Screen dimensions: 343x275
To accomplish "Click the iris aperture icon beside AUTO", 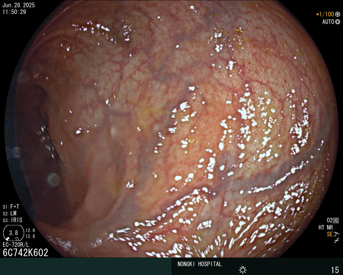I will pyautogui.click(x=338, y=22).
